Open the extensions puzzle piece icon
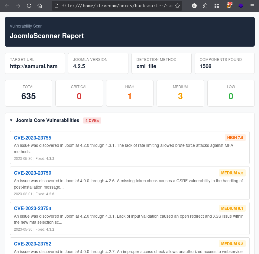 (206, 6)
